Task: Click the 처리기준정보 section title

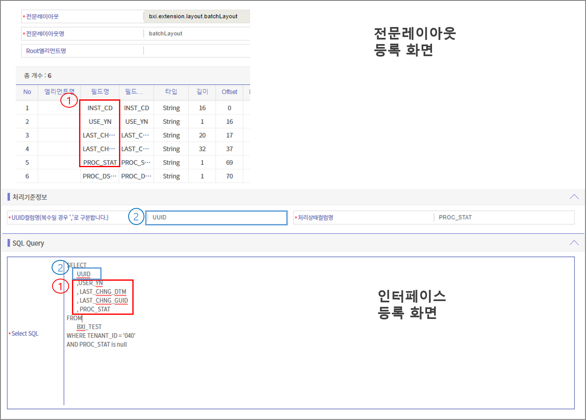Action: [x=30, y=197]
